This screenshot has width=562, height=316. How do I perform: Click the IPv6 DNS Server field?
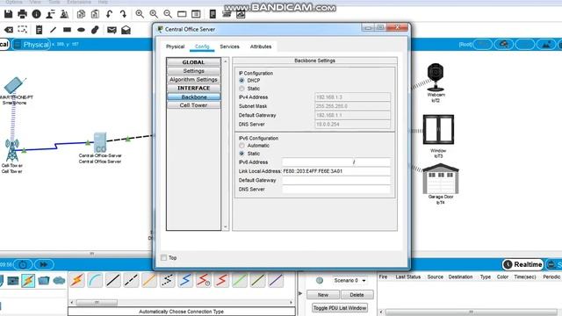pos(335,190)
